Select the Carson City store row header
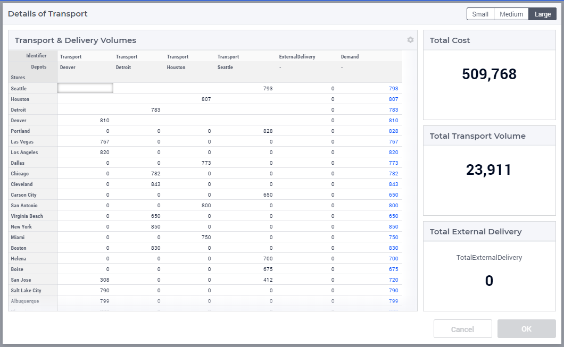The height and width of the screenshot is (347, 564). 33,194
